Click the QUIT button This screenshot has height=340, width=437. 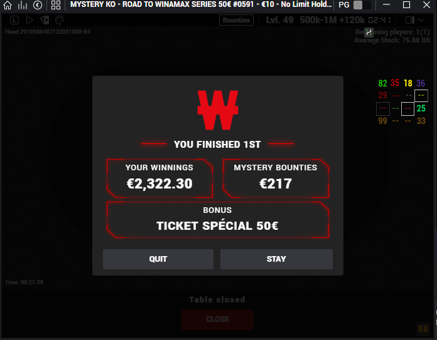(x=158, y=259)
